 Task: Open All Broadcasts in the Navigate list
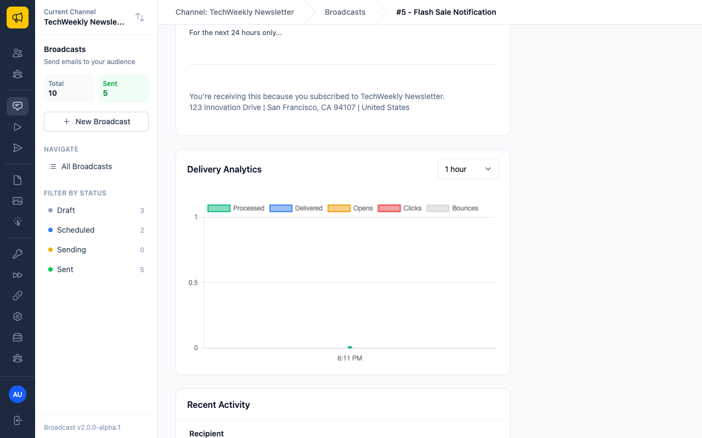[96, 166]
